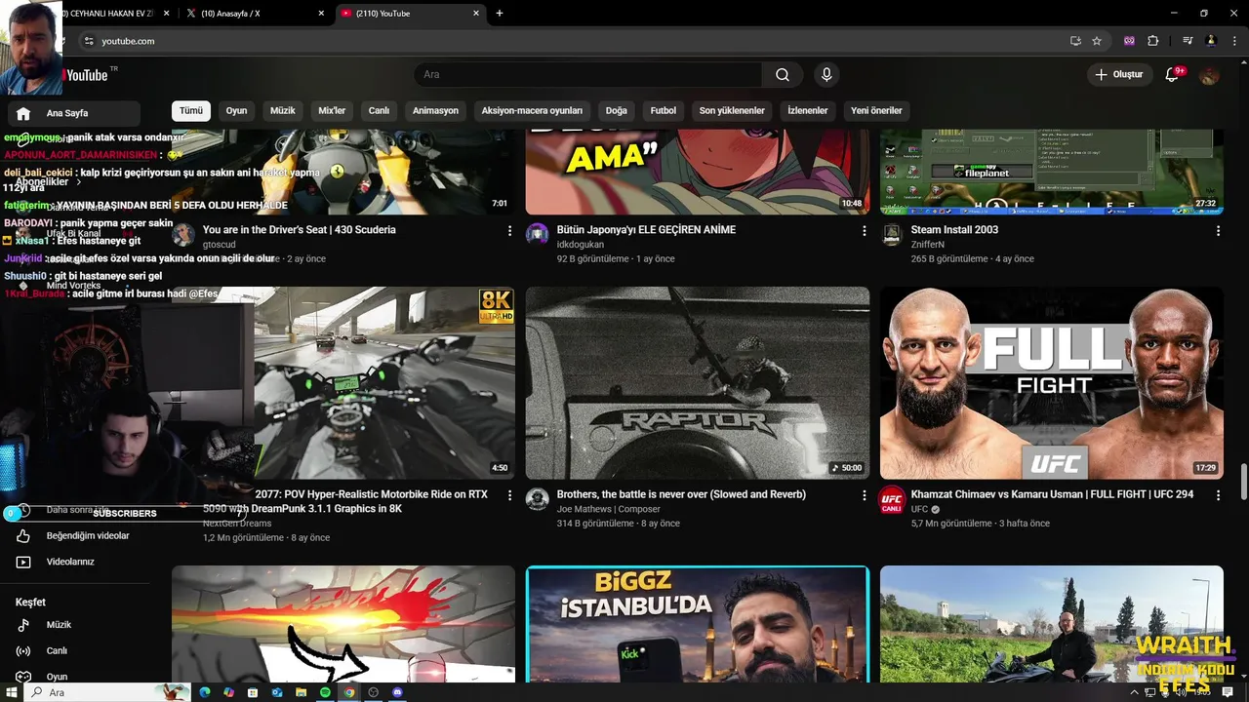Image resolution: width=1249 pixels, height=702 pixels.
Task: View site information icon beside youtube.com
Action: (x=89, y=41)
